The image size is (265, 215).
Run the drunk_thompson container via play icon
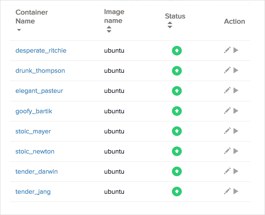coord(236,70)
